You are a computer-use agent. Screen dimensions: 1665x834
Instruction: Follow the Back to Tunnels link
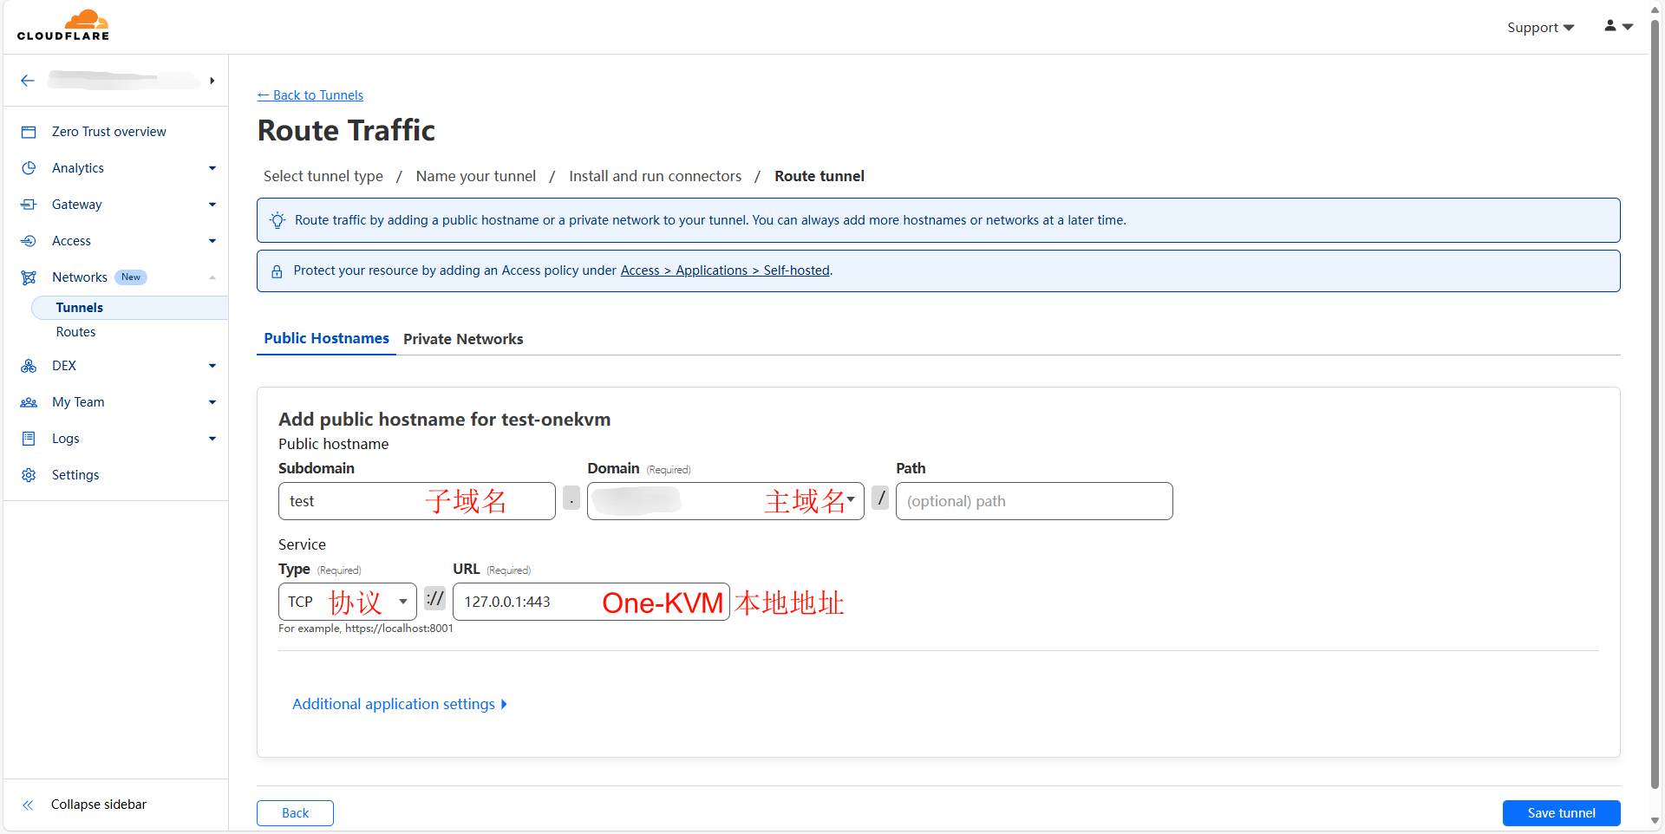[310, 95]
